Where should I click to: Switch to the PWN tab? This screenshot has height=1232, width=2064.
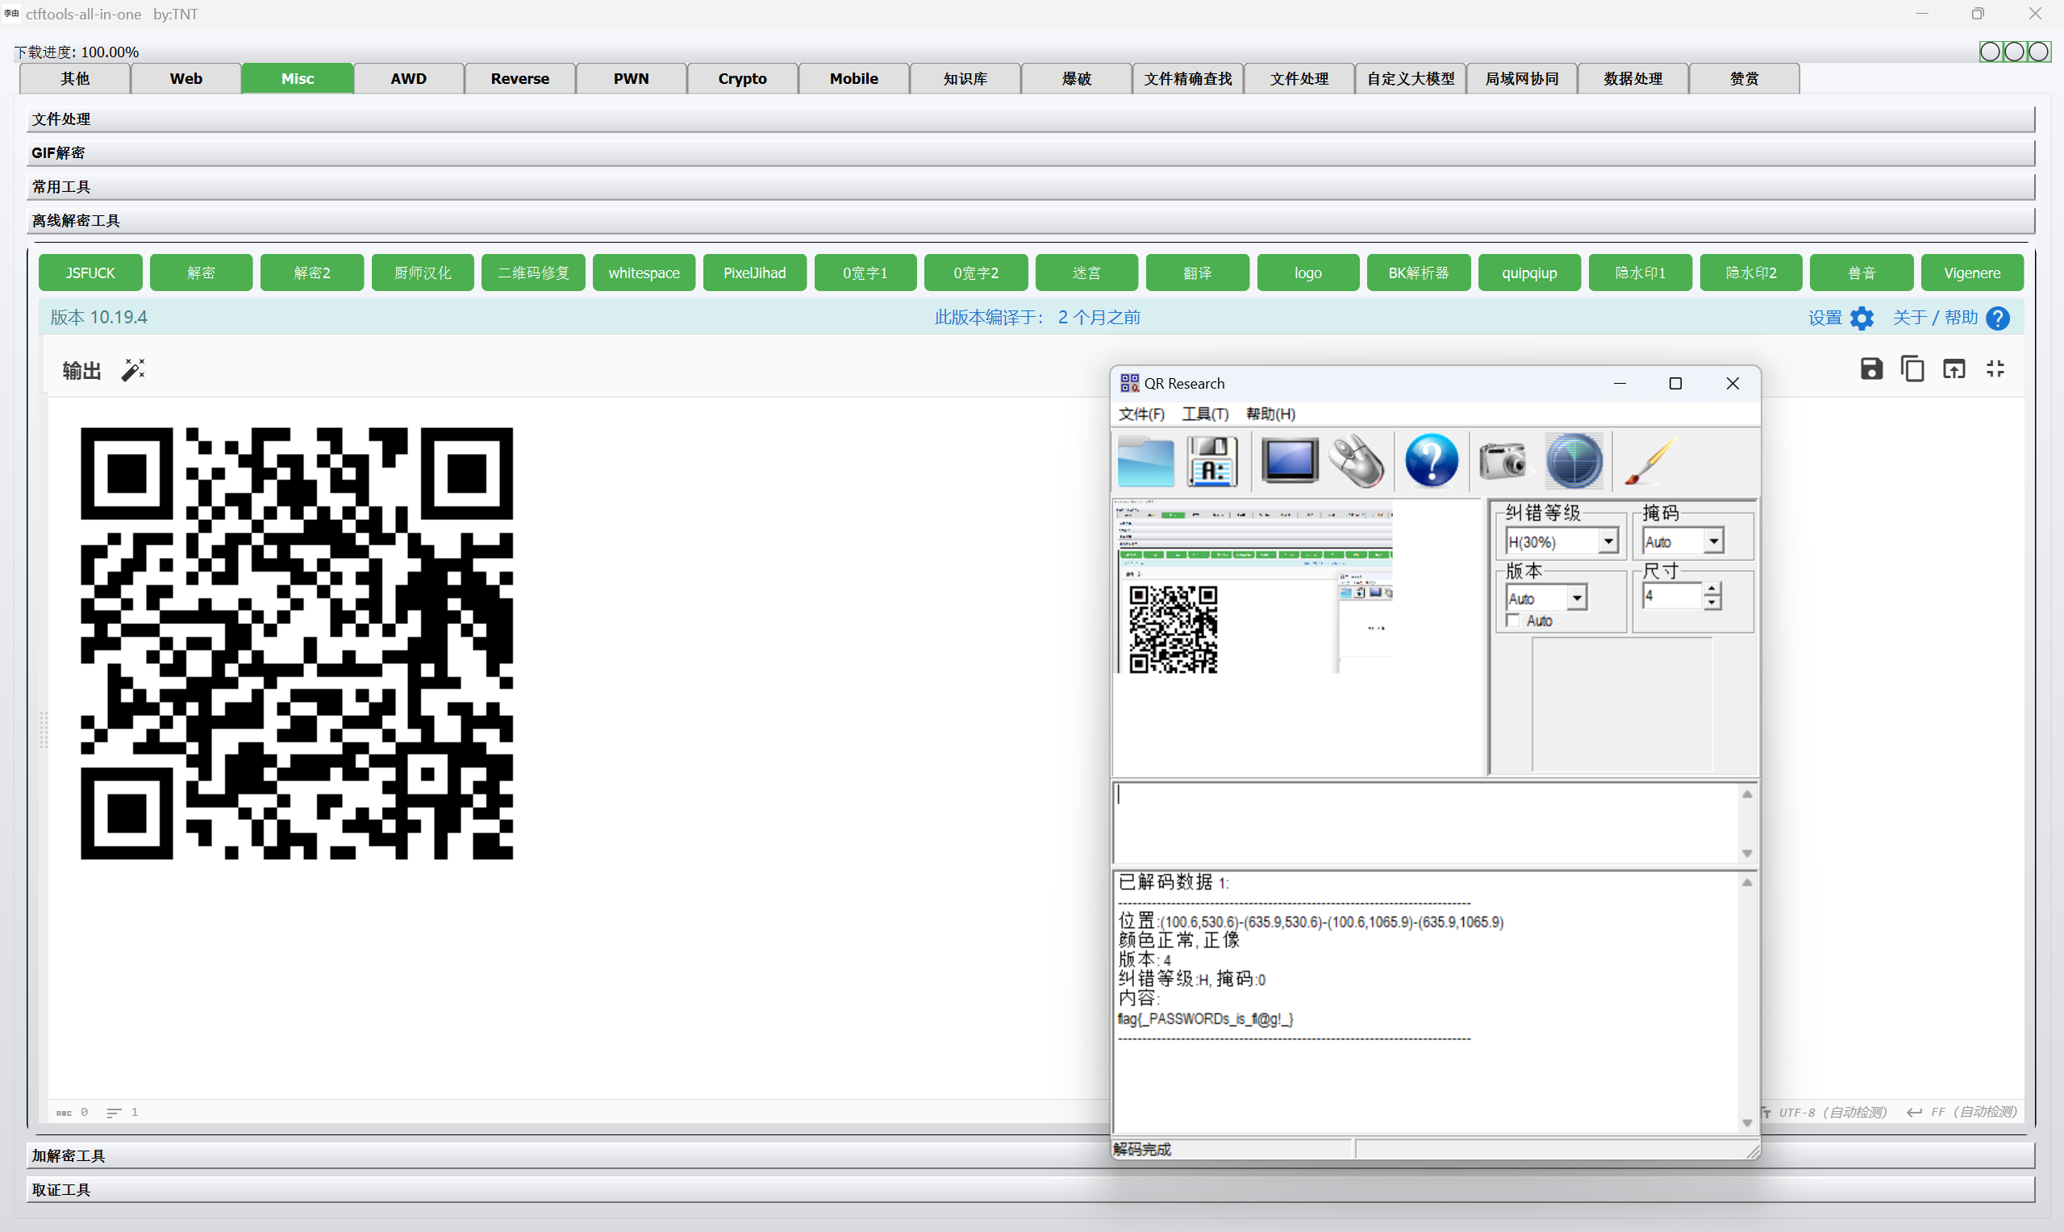(631, 78)
